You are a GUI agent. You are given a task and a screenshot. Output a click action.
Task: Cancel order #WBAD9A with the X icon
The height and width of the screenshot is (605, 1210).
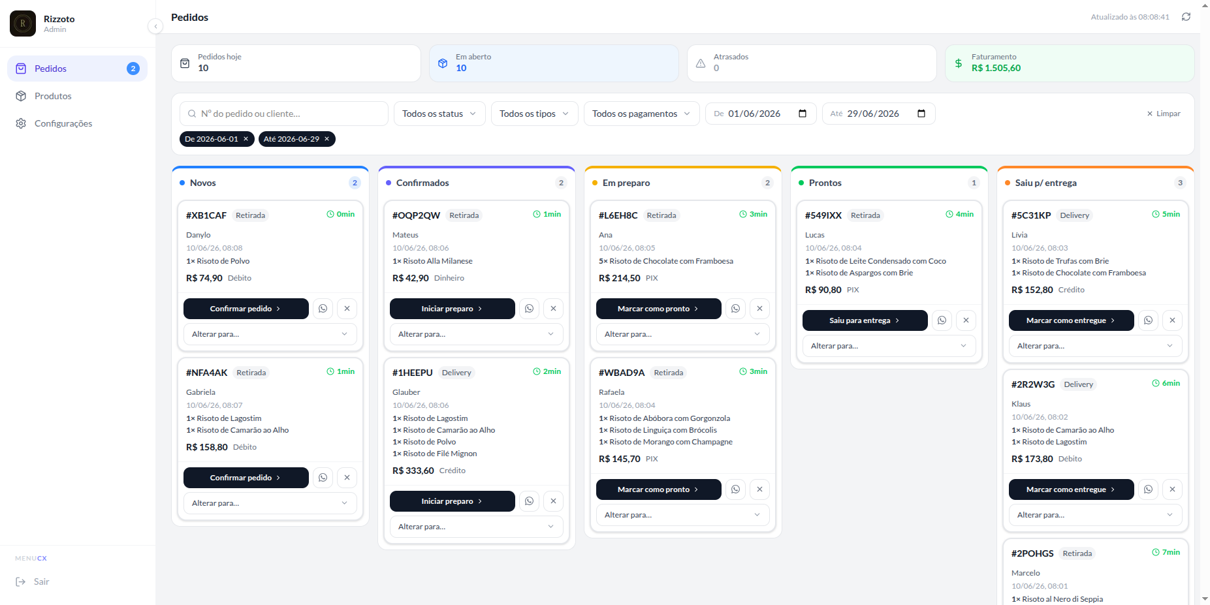(759, 489)
